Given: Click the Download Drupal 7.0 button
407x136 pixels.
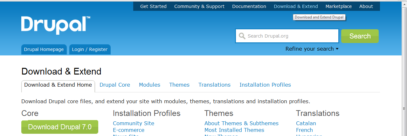Looking at the screenshot, I should pos(60,127).
